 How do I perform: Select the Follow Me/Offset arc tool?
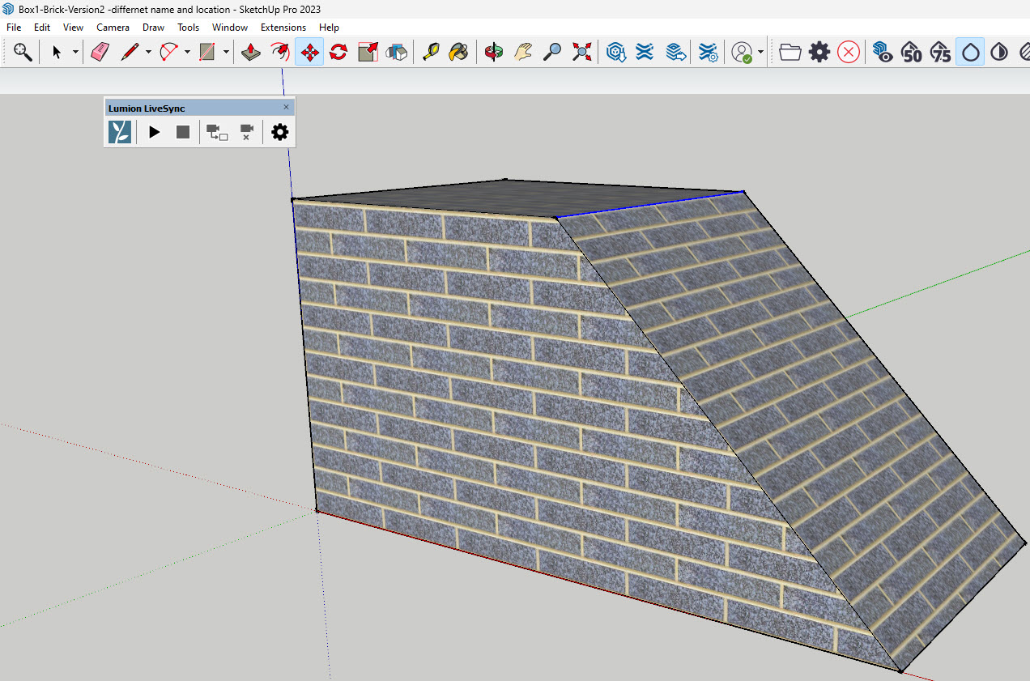(x=280, y=53)
